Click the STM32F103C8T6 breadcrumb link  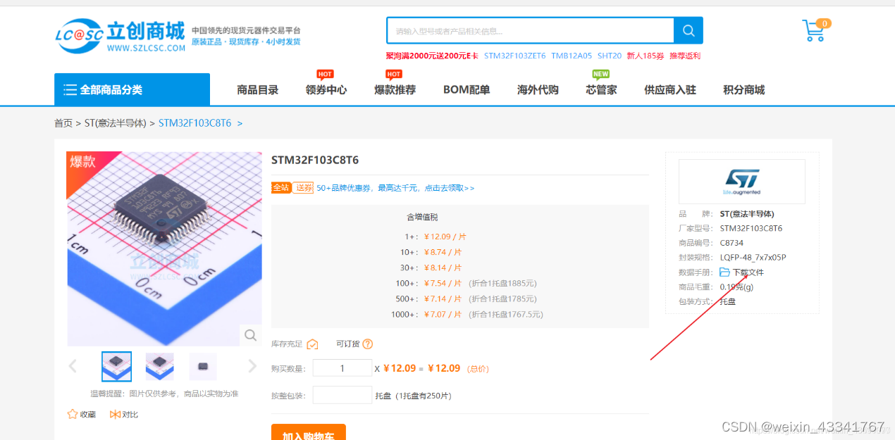coord(195,123)
